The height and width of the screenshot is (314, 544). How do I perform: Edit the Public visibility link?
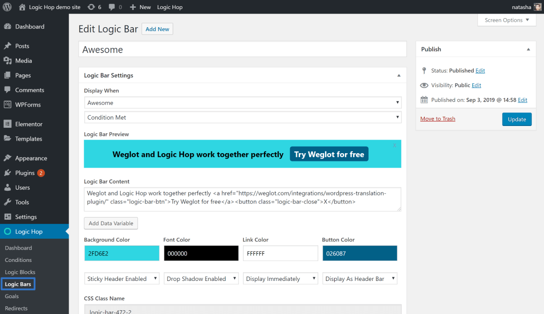tap(476, 85)
